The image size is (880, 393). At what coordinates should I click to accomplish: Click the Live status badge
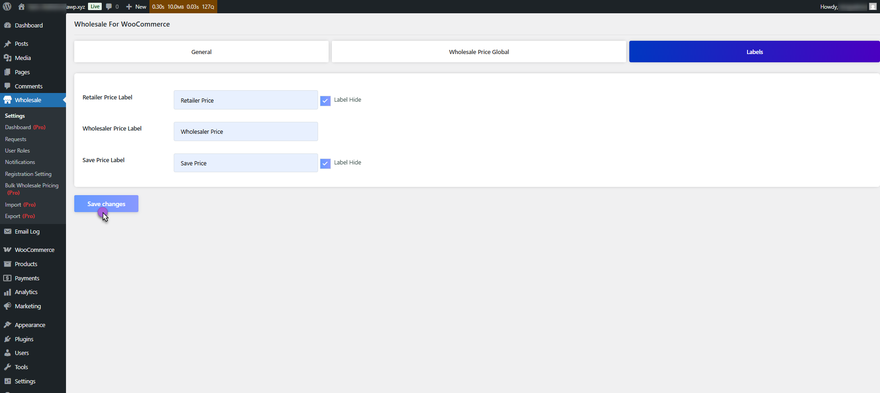pos(95,6)
